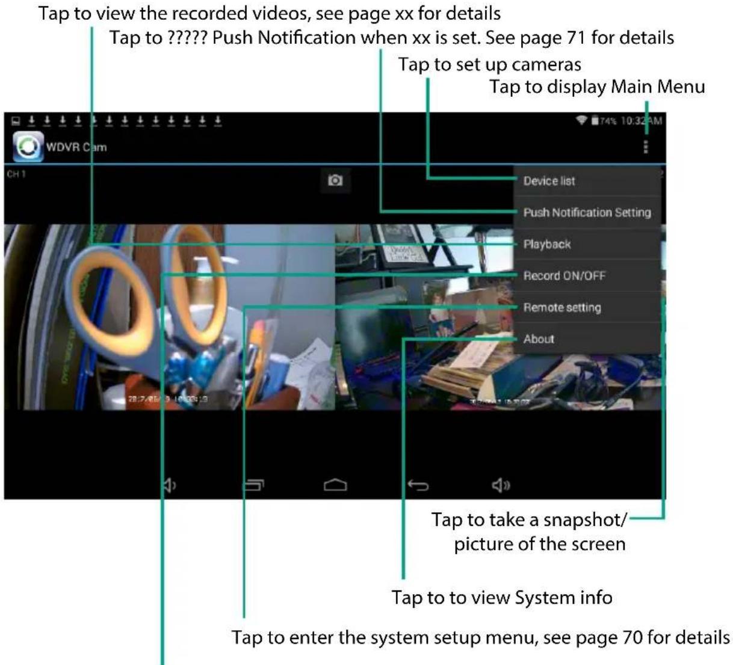Tap the CH 1 channel label
733x665 pixels.
16,174
